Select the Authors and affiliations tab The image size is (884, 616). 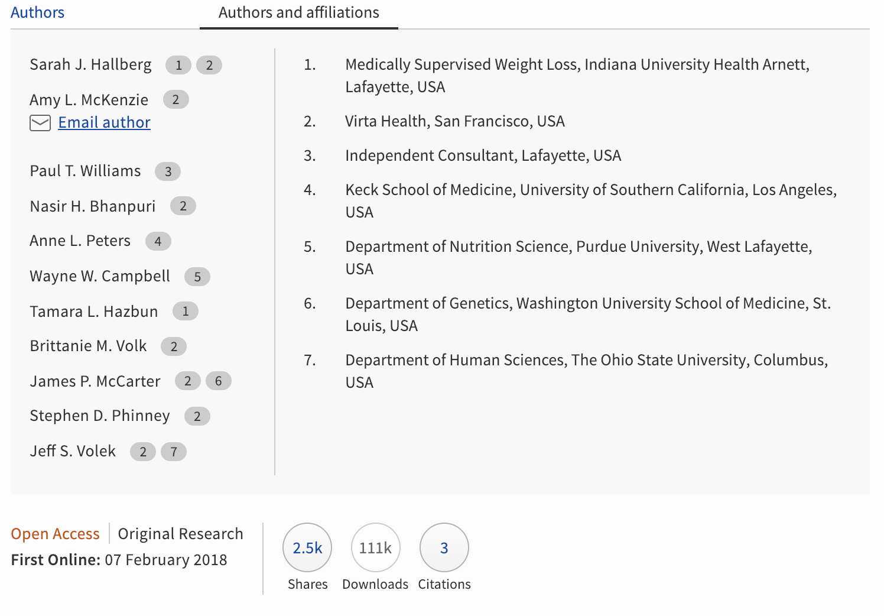coord(298,12)
